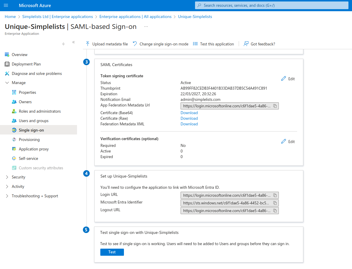Image resolution: width=352 pixels, height=269 pixels.
Task: Click the Owners people icon
Action: click(14, 102)
